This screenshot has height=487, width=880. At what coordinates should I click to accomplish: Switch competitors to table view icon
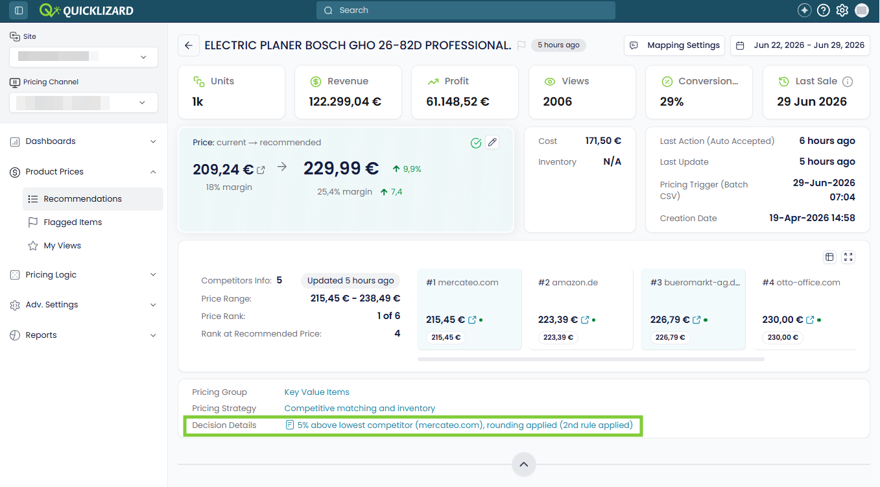829,257
